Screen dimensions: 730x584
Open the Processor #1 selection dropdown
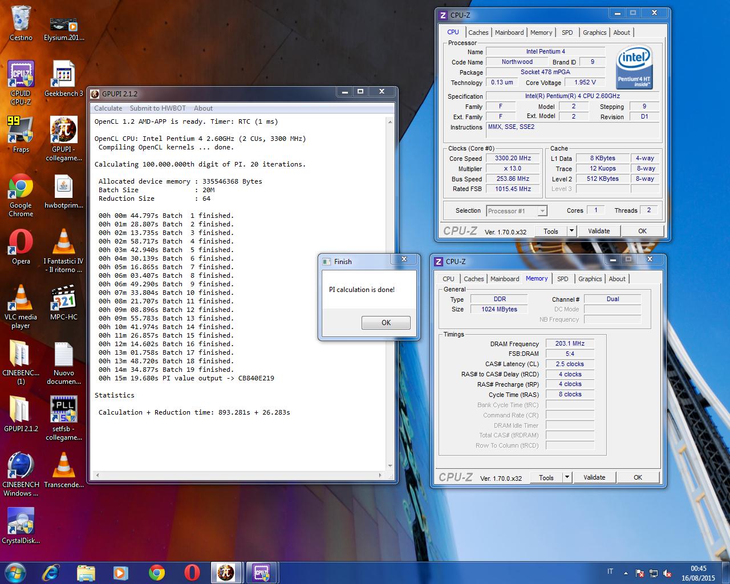(517, 211)
